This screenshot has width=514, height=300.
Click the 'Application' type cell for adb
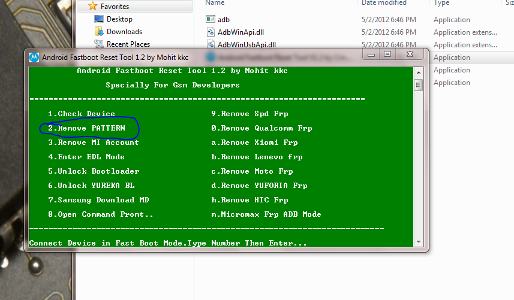(452, 20)
